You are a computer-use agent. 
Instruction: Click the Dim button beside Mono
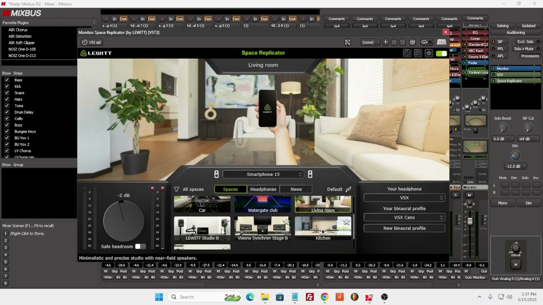[529, 203]
